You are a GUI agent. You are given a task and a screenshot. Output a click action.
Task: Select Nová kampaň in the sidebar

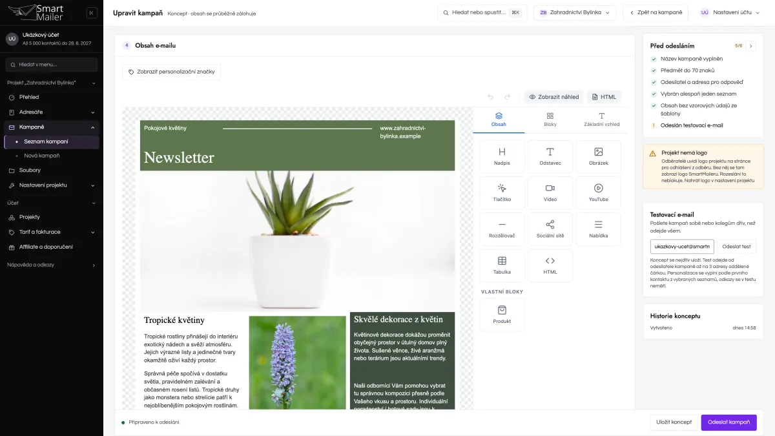pyautogui.click(x=52, y=156)
